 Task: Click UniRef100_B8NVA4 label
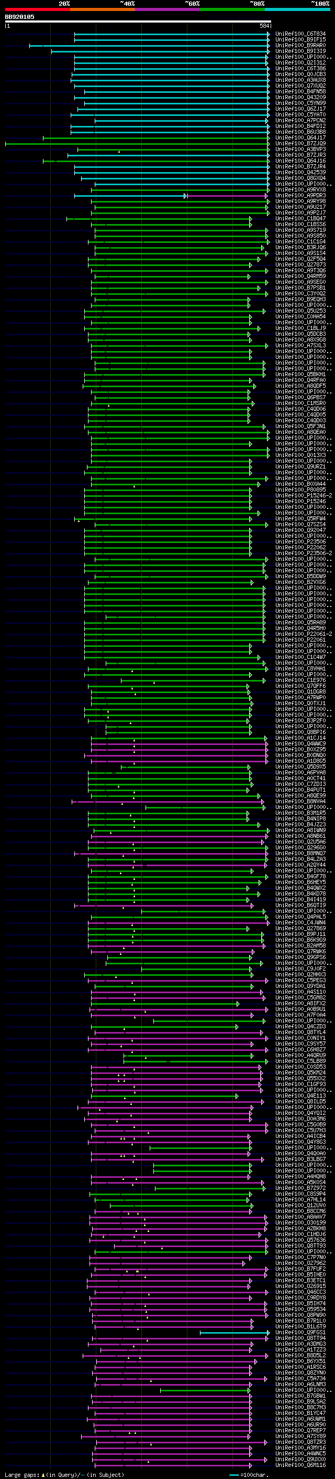pos(300,801)
